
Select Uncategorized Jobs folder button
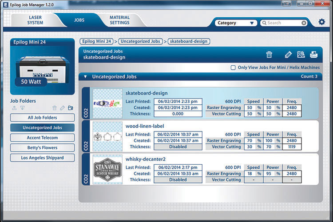pos(42,127)
